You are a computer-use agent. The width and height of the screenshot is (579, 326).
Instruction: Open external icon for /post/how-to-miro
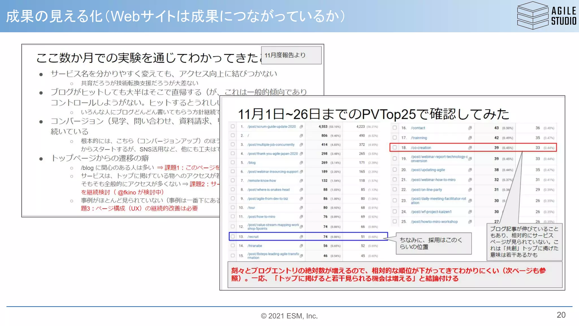301,216
